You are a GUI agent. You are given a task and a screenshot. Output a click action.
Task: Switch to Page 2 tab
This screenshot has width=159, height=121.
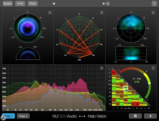click(23, 116)
